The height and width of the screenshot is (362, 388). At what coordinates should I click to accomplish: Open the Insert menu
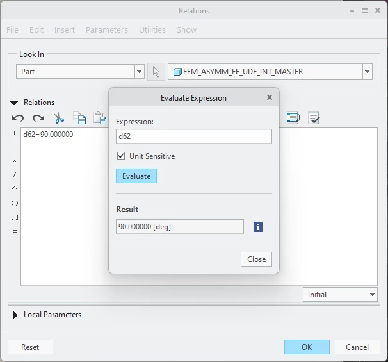(65, 29)
